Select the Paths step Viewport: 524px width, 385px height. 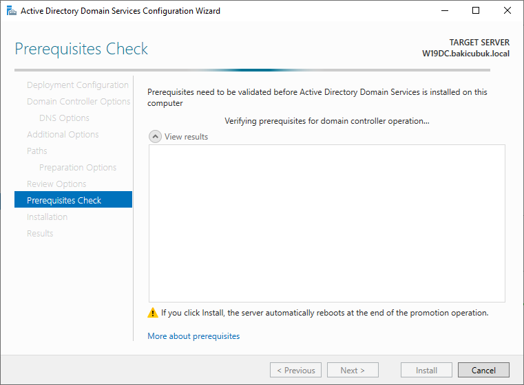pyautogui.click(x=36, y=151)
